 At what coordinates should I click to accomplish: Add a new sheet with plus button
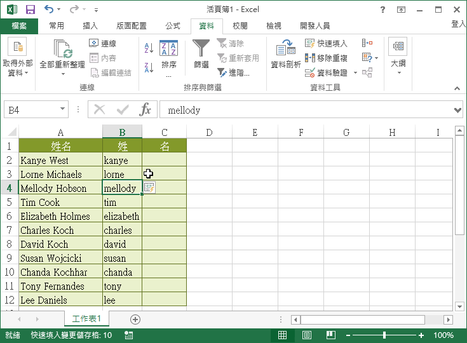[135, 319]
